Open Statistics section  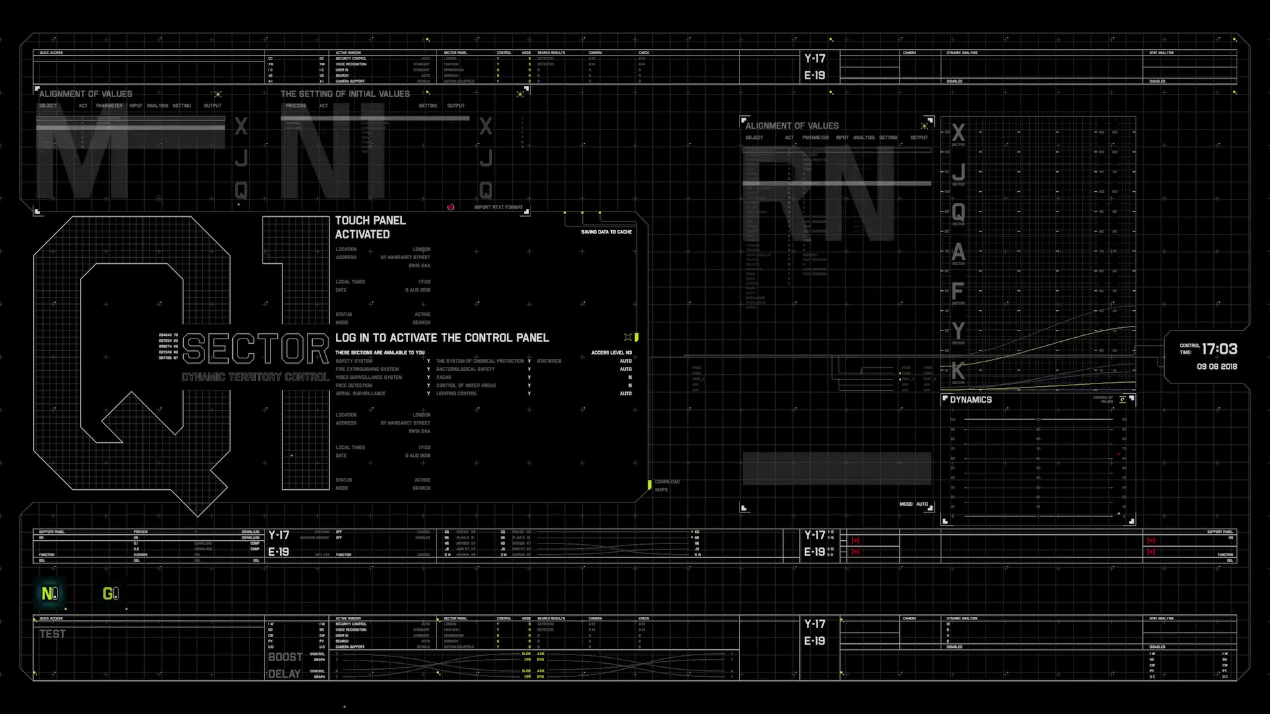549,361
